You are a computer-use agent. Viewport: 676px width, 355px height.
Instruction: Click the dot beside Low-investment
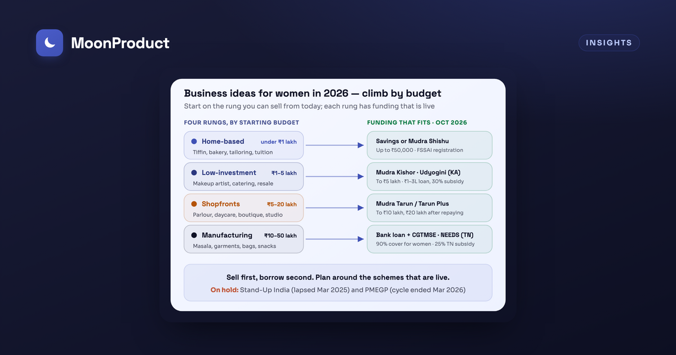[x=194, y=172]
